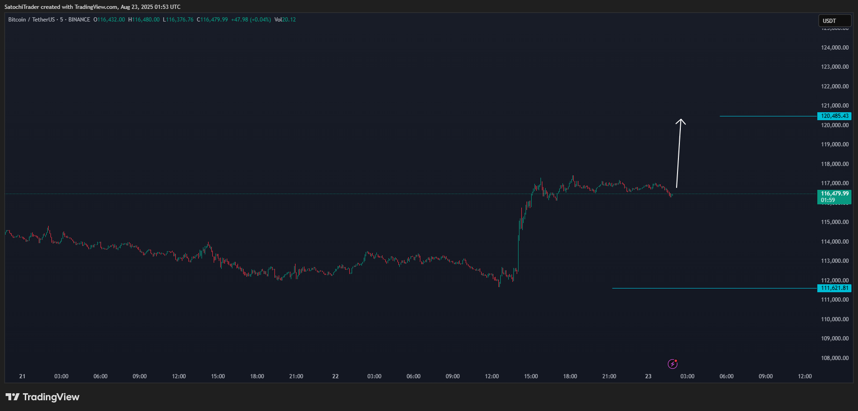Open the USDT currency selector

(835, 21)
